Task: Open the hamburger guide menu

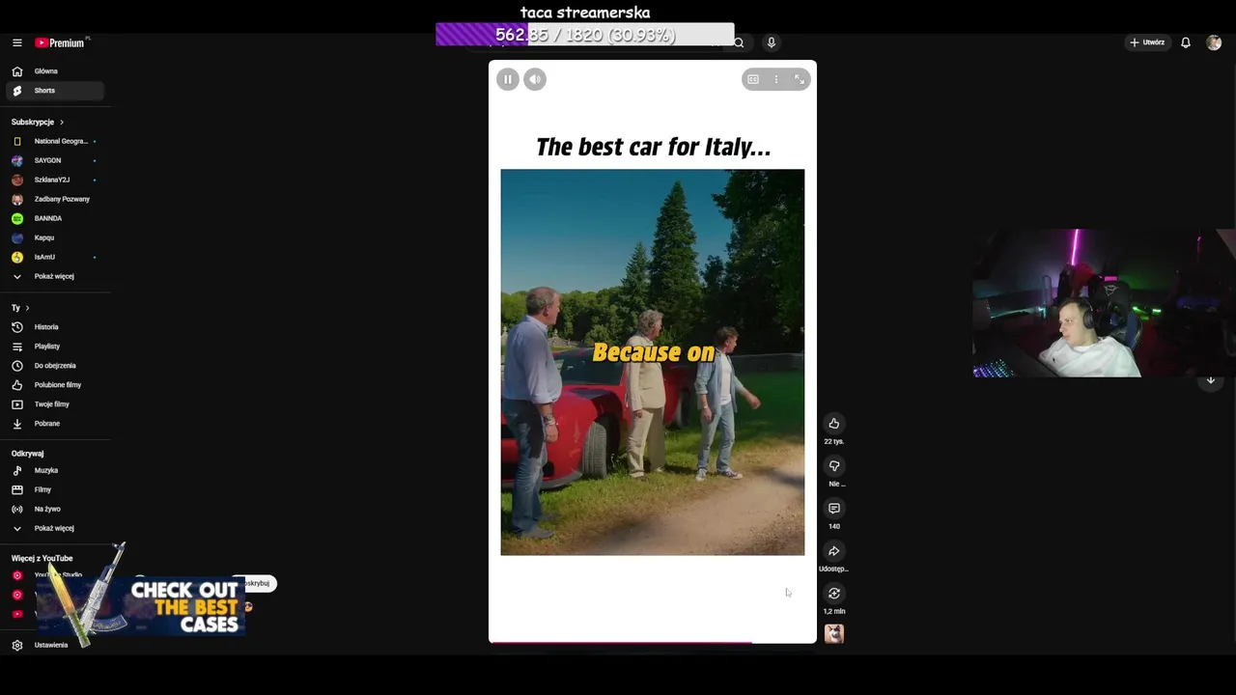Action: point(16,42)
